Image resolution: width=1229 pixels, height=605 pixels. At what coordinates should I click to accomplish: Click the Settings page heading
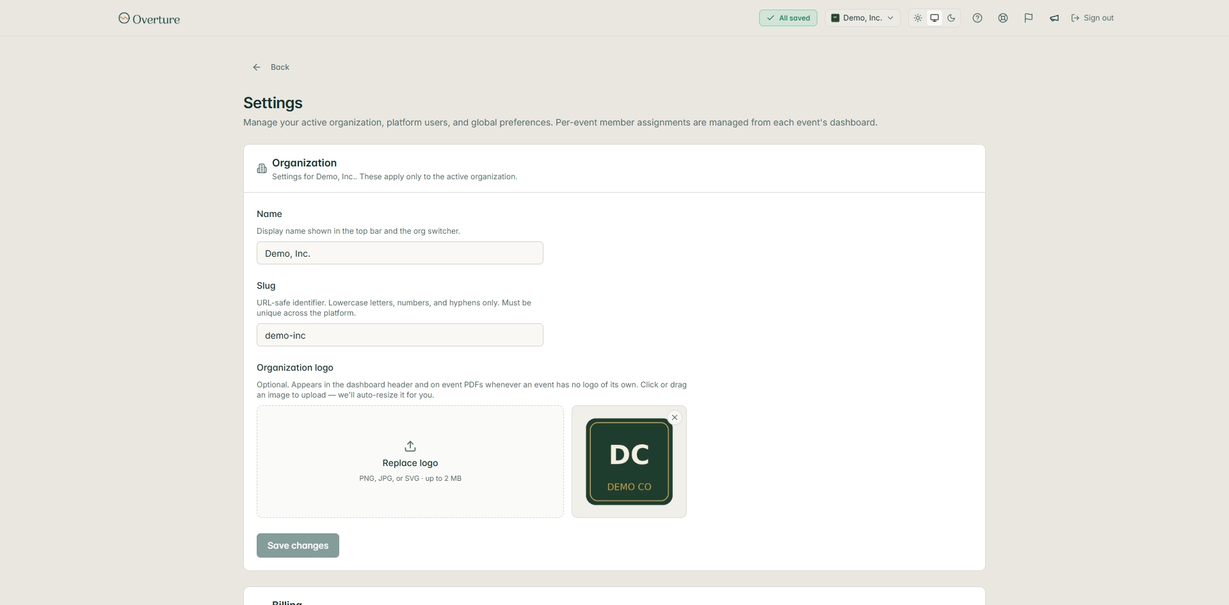(x=273, y=103)
